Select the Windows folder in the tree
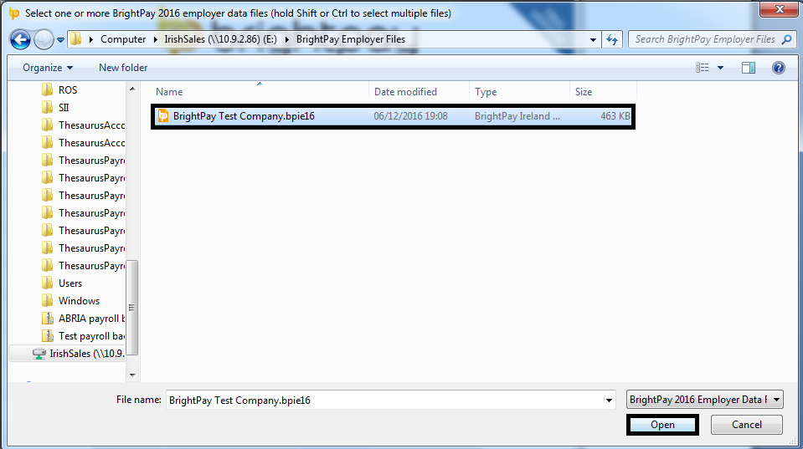This screenshot has height=449, width=803. coord(79,301)
